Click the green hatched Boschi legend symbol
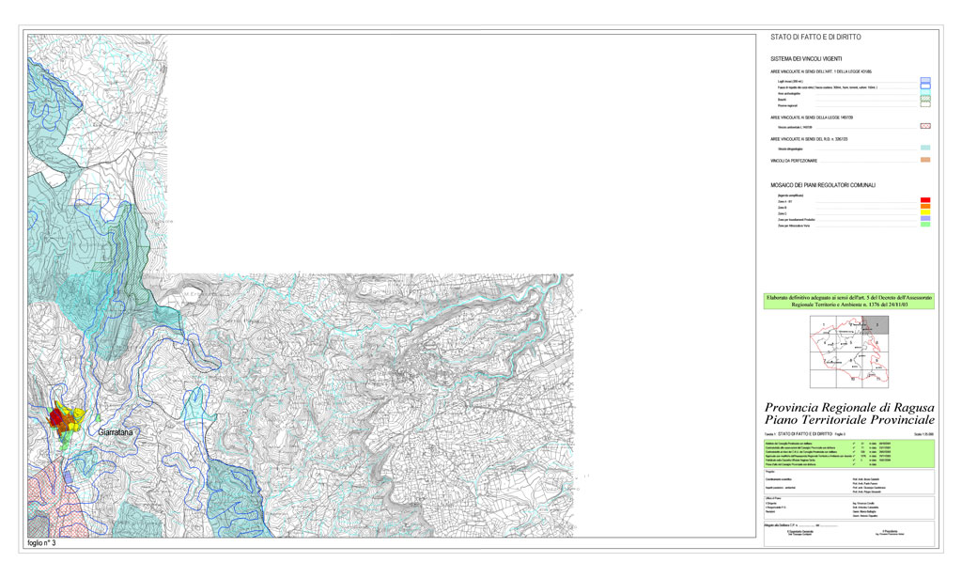 click(x=924, y=99)
